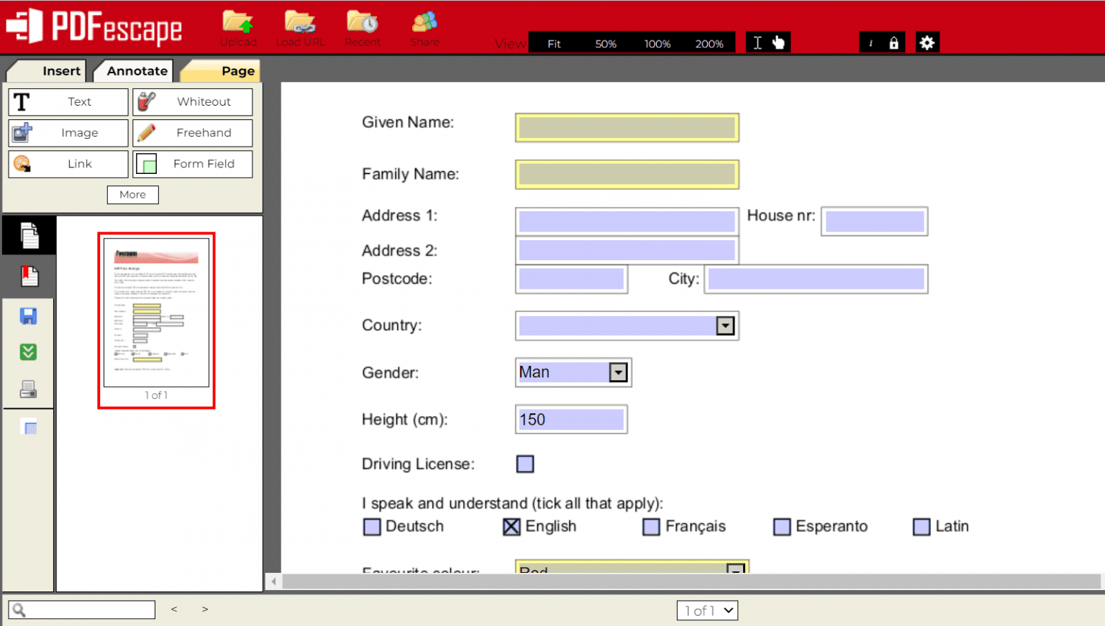Uncheck the English language checkbox

coord(511,527)
